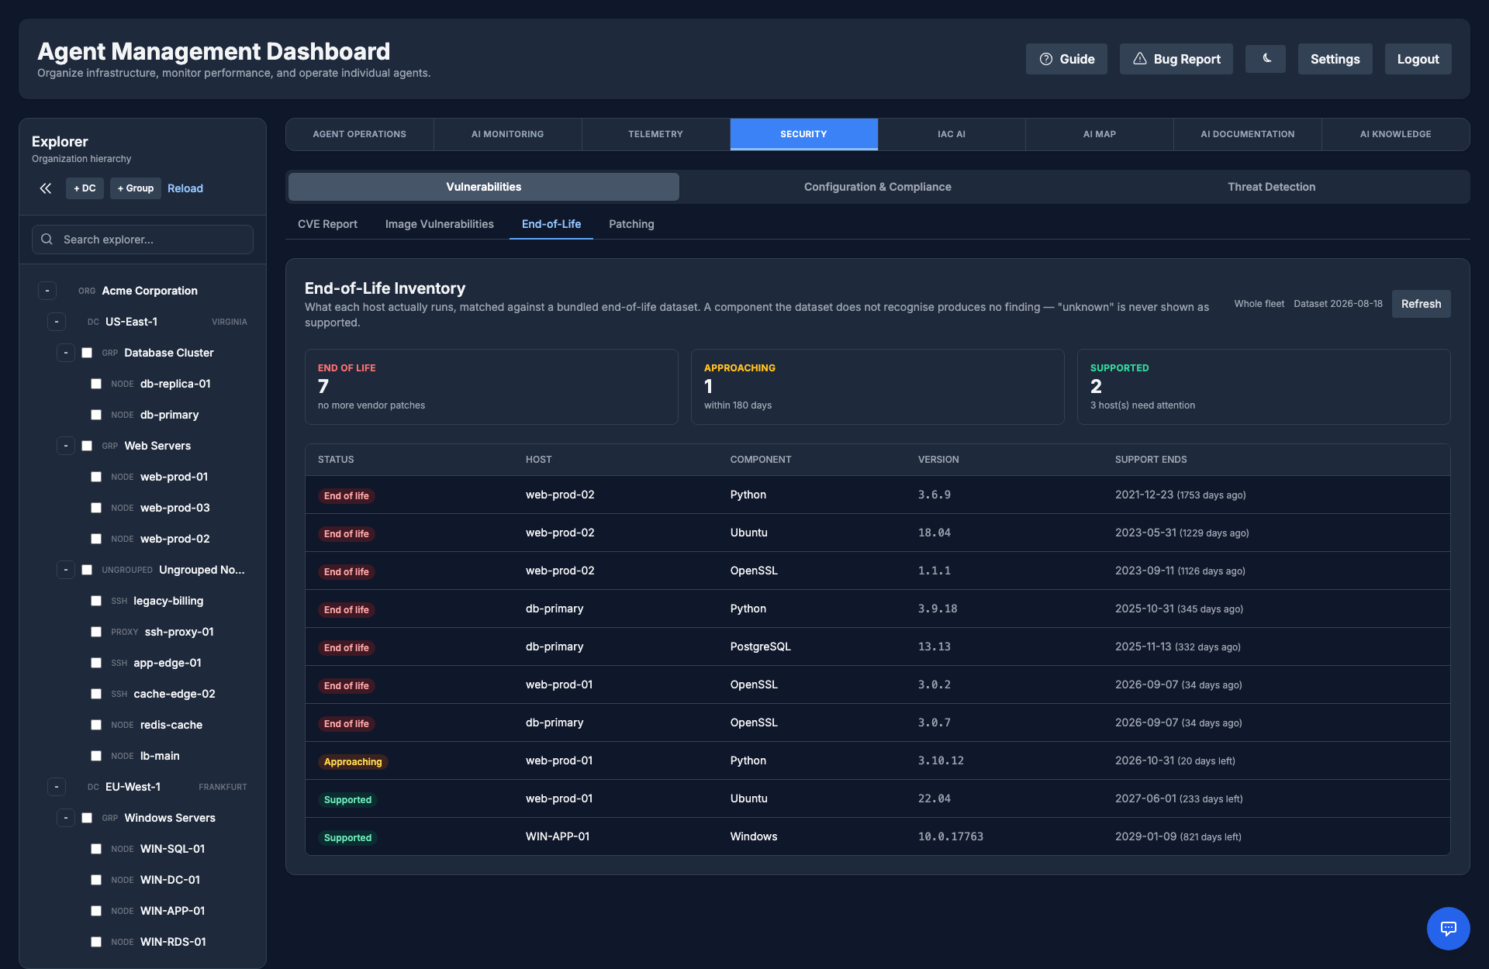This screenshot has height=969, width=1489.
Task: Select WIN-RDS-01 in the explorer tree
Action: click(173, 942)
